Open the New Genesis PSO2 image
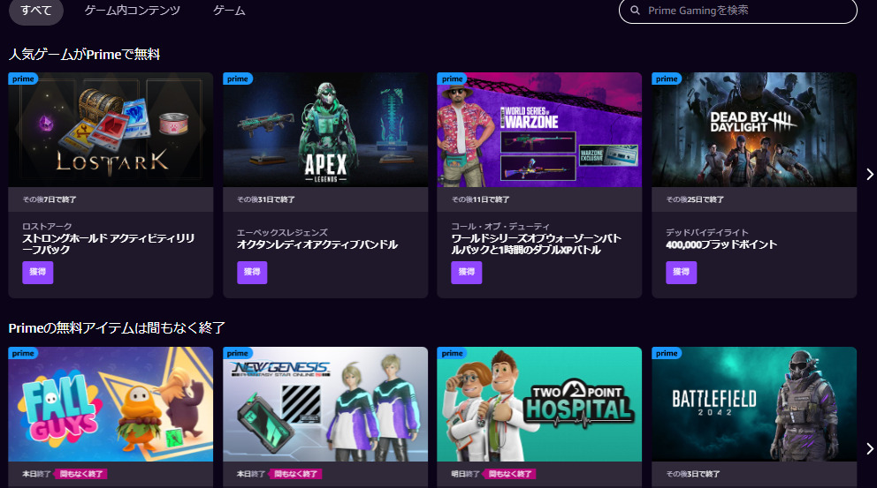The image size is (877, 488). click(x=325, y=404)
